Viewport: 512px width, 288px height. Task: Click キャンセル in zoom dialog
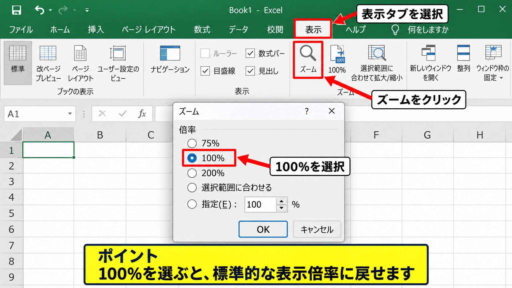(317, 229)
